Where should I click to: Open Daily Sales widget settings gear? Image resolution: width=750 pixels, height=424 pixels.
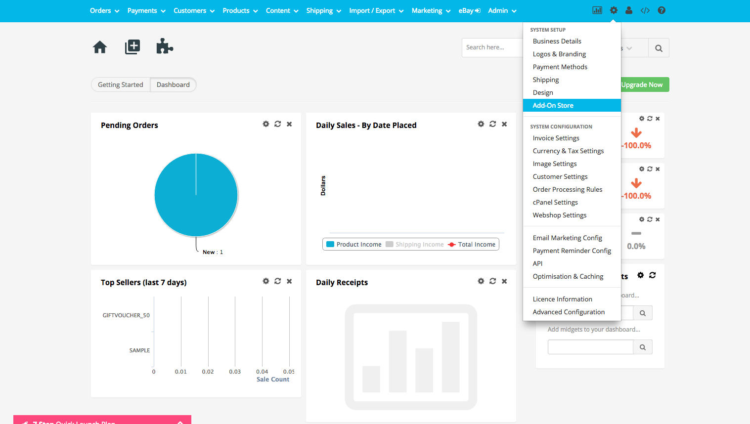pos(481,124)
